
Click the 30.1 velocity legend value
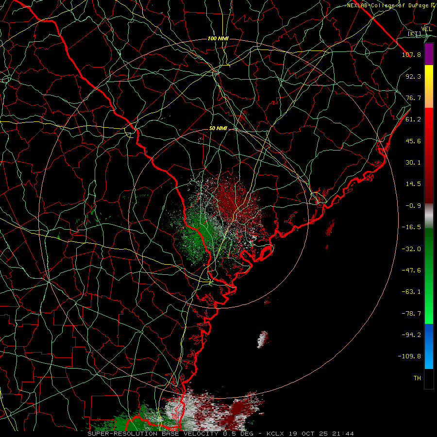point(413,163)
